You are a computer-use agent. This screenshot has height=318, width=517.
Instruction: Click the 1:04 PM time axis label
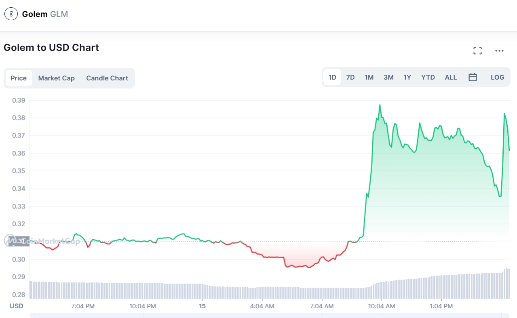click(441, 306)
